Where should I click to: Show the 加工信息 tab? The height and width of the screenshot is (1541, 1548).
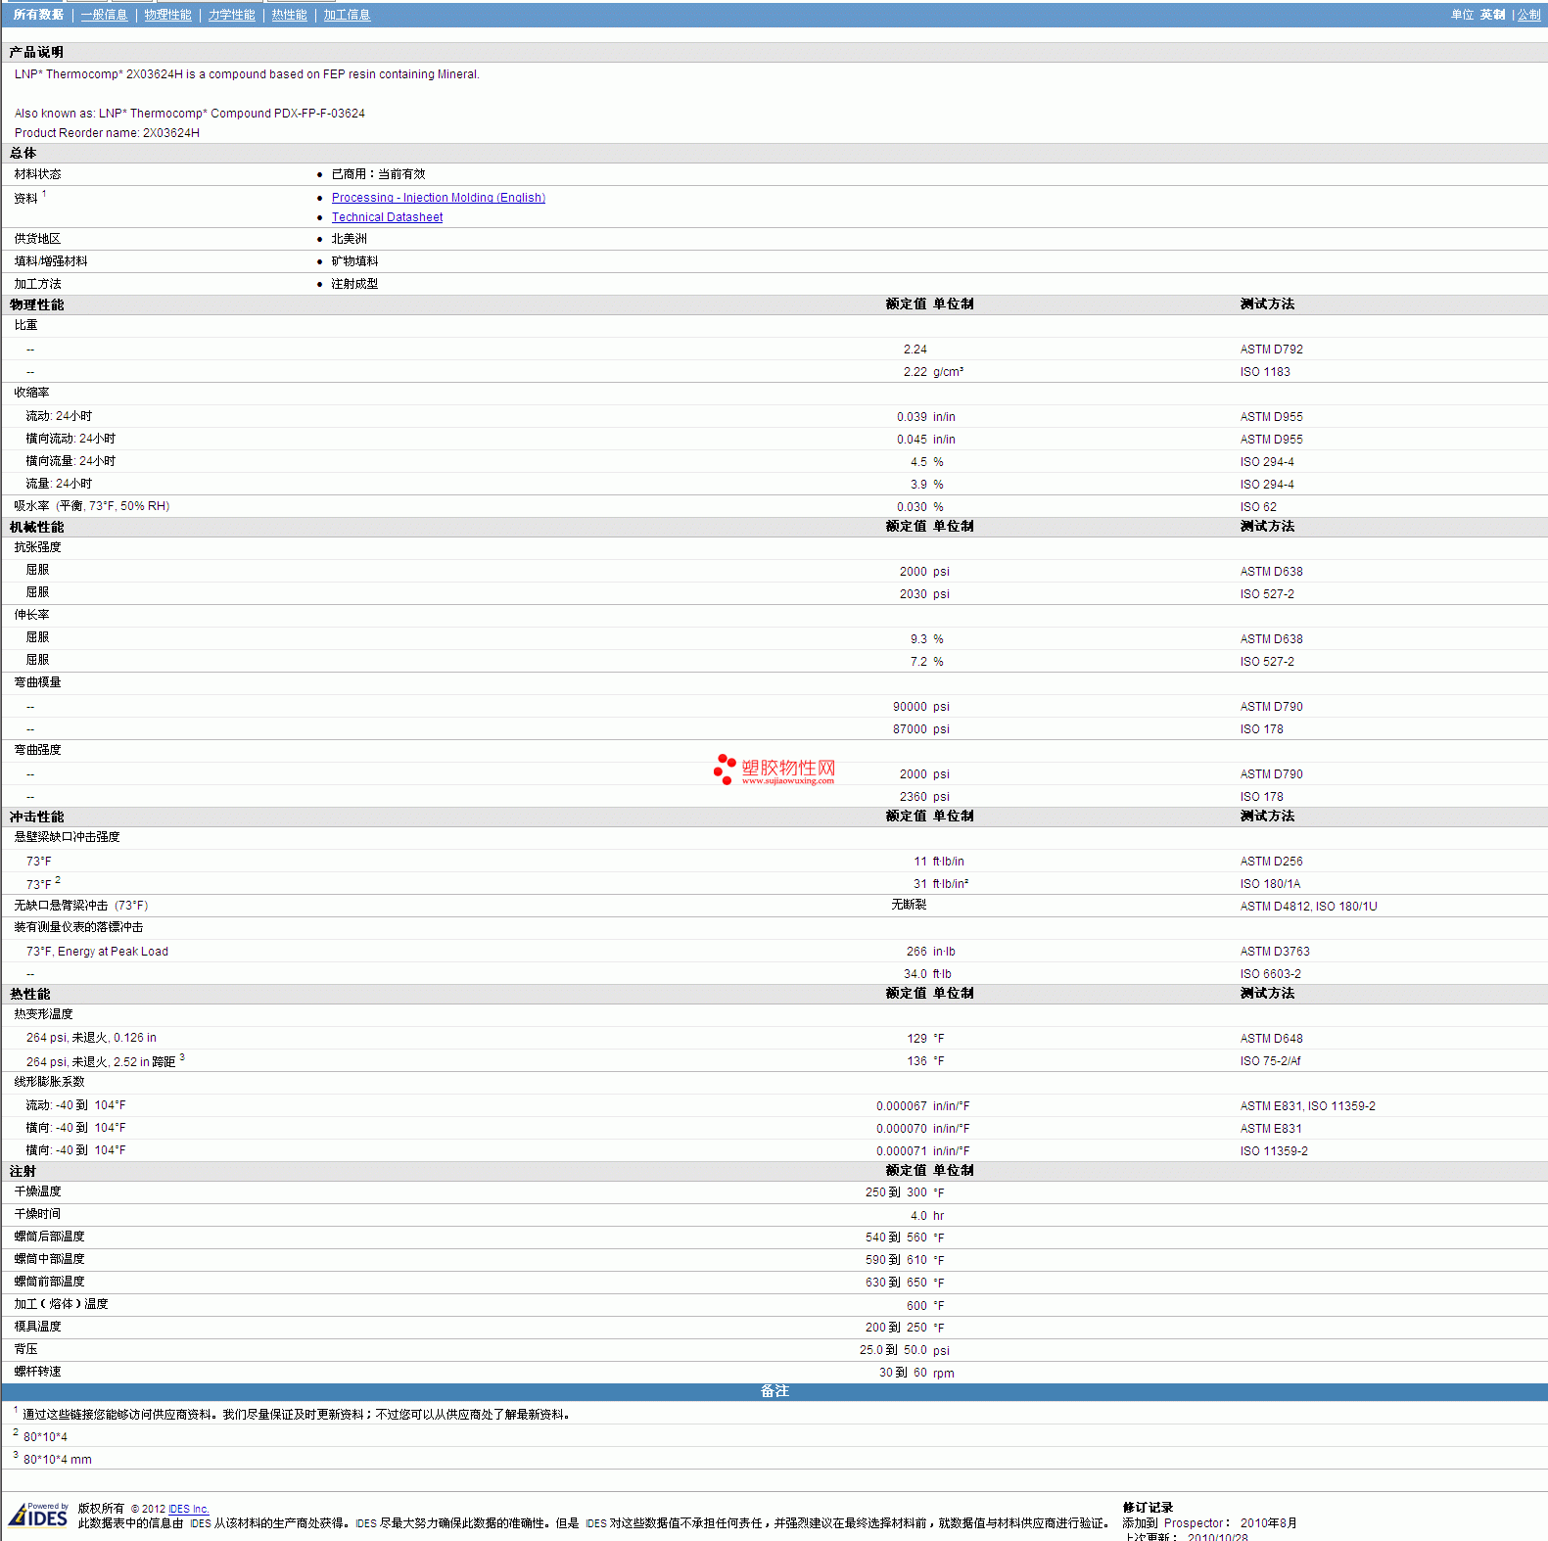(x=347, y=15)
